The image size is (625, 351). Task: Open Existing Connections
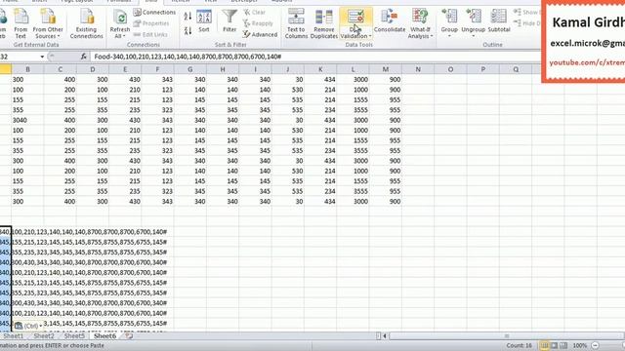click(87, 24)
